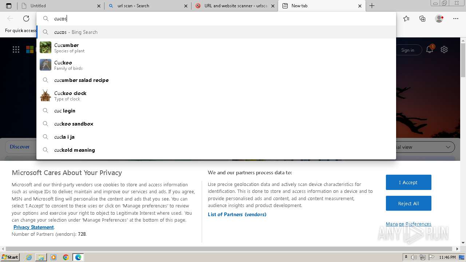Click the Discover button

pyautogui.click(x=20, y=147)
